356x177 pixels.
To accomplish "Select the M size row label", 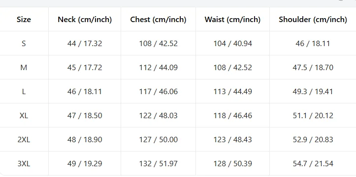I will [x=24, y=67].
